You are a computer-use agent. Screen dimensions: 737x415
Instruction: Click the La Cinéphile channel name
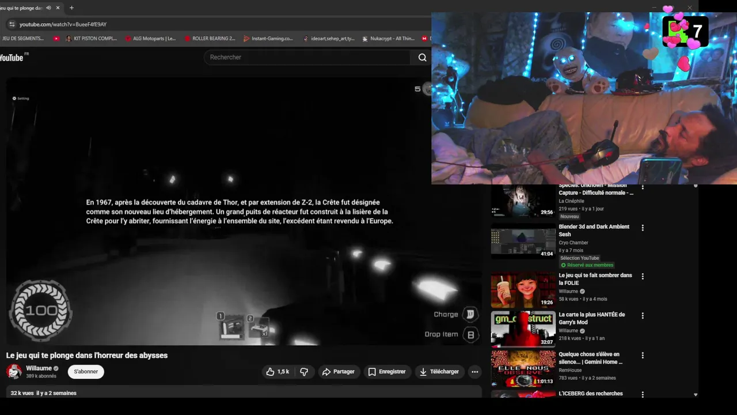571,201
